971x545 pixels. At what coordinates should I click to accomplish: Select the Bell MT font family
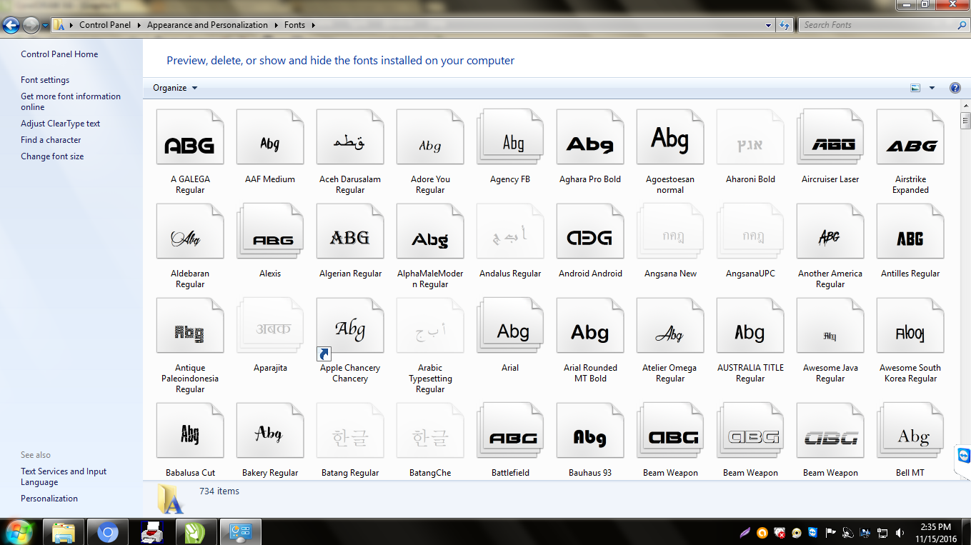[x=910, y=431]
